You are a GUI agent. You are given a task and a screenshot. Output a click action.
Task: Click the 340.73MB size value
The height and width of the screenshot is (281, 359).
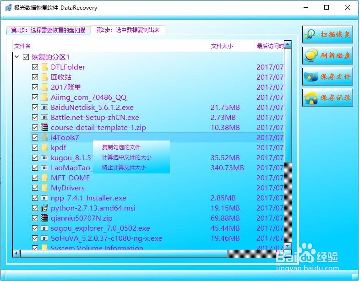(227, 168)
